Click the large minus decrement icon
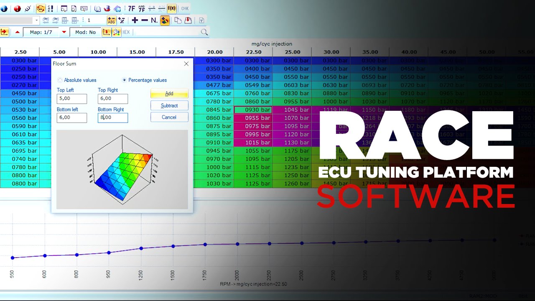Viewport: 535px width, 301px height. click(145, 20)
